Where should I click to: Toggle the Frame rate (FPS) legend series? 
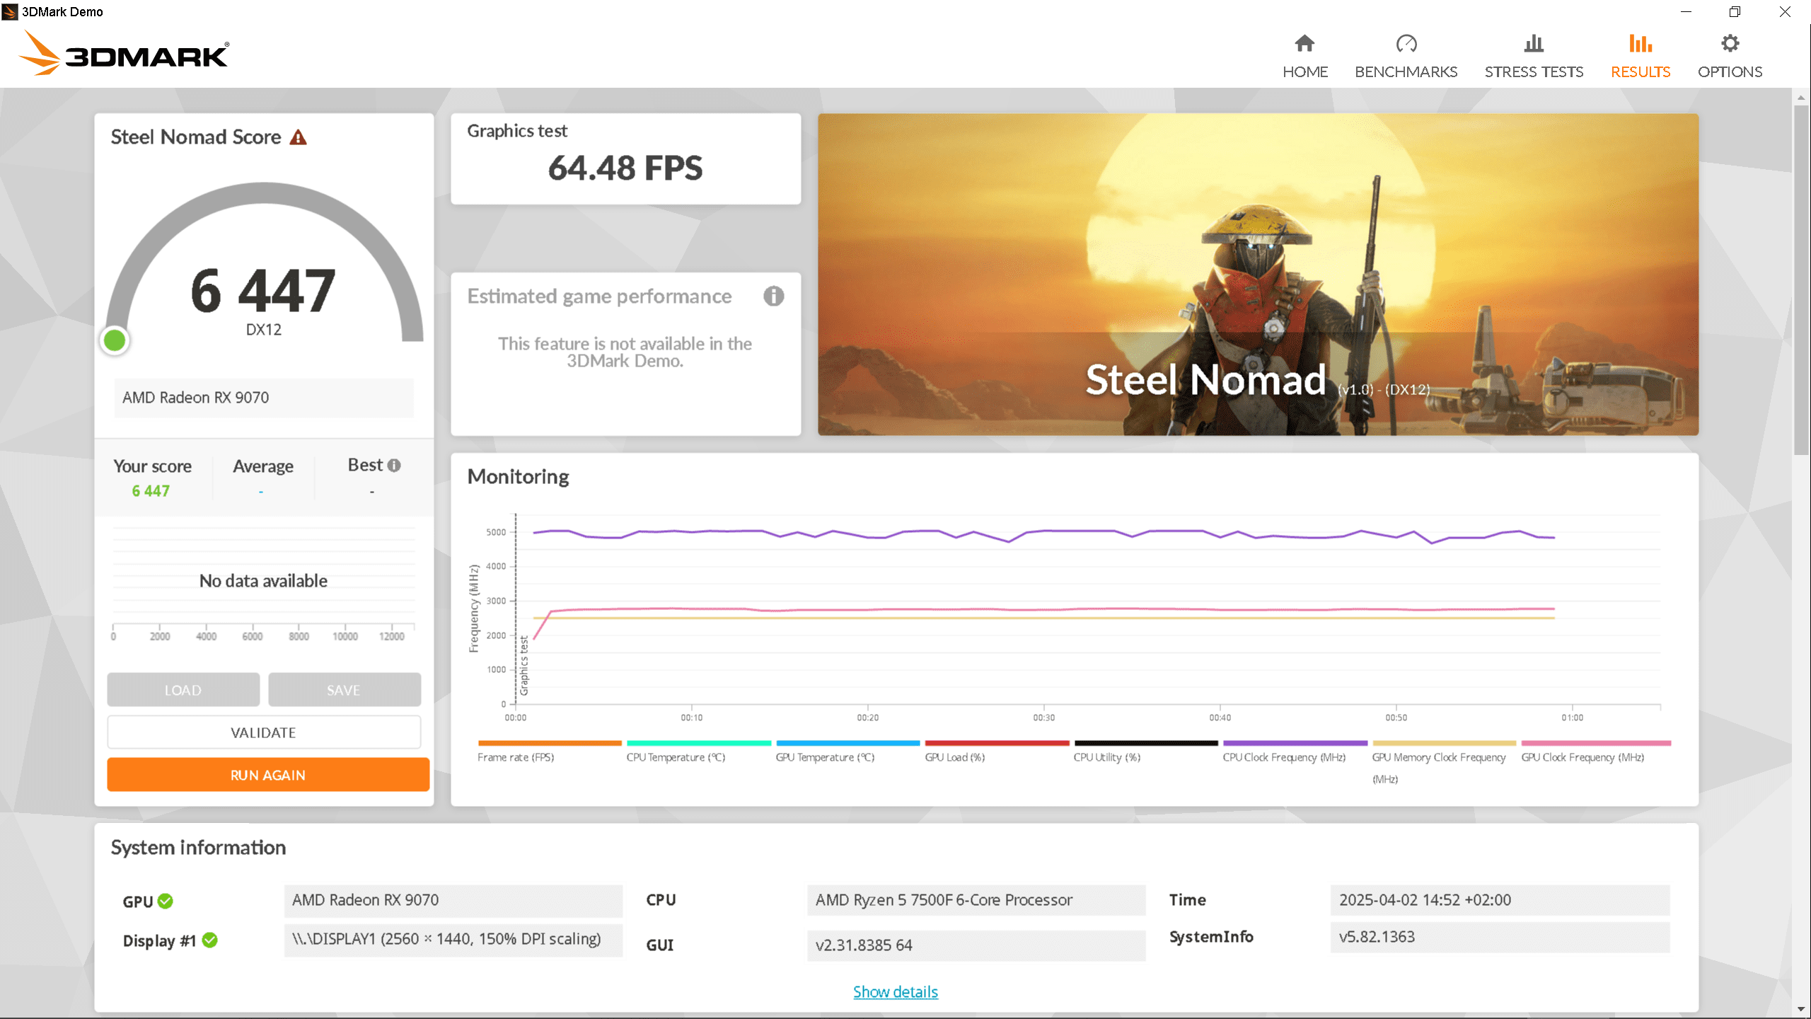[x=516, y=757]
